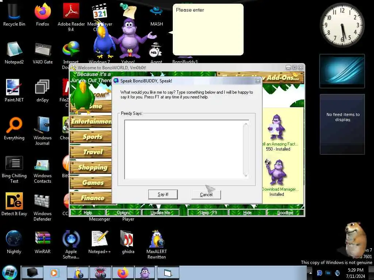Viewport: 374px width, 280px height.
Task: Open Adobe Reader 9.4 desktop icon
Action: point(71,17)
